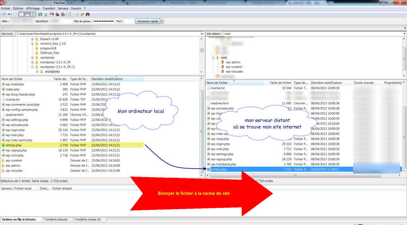
Task: Click the remote license.txt file icon
Action: coord(208,88)
